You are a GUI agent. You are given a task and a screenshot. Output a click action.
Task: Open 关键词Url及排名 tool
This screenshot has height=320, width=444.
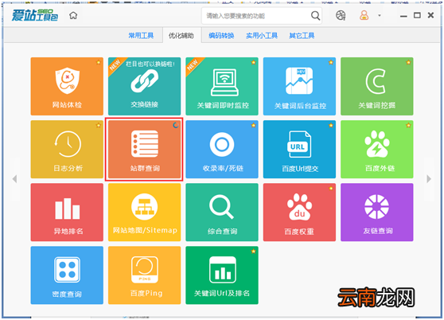coord(222,275)
